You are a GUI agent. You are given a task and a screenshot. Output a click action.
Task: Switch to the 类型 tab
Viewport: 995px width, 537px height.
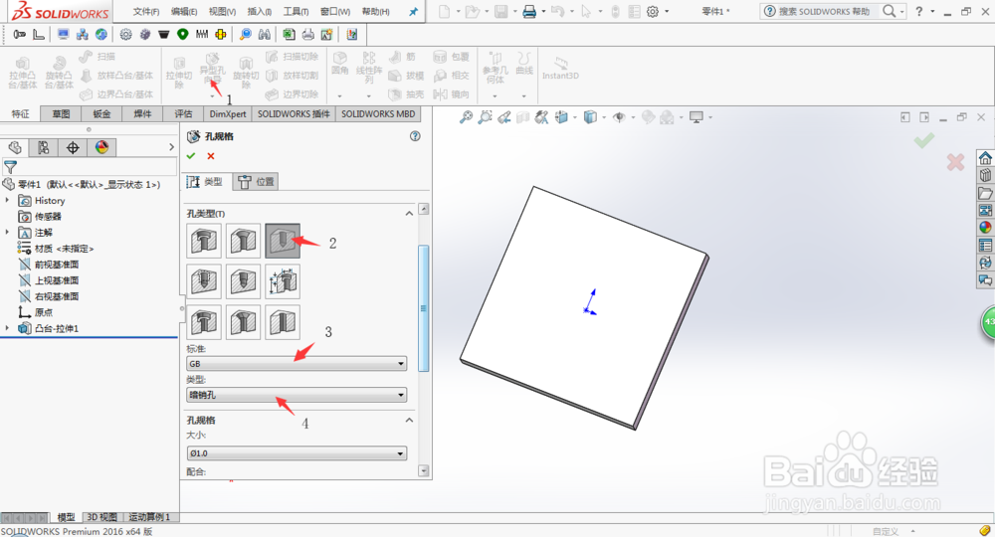point(206,182)
